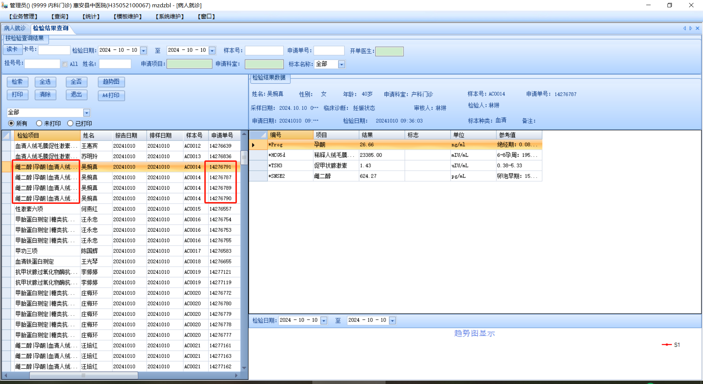Click the 检索 button
The image size is (703, 384).
coord(17,82)
